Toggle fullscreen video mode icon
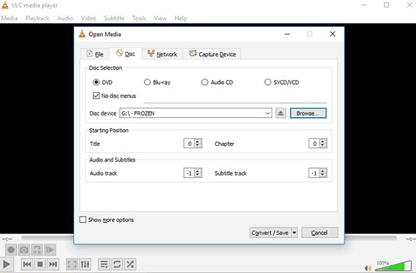 (x=72, y=264)
